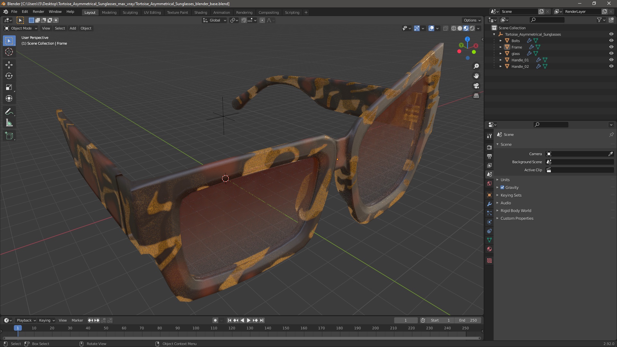Open Global transform orientation dropdown
Viewport: 617px width, 347px height.
214,20
